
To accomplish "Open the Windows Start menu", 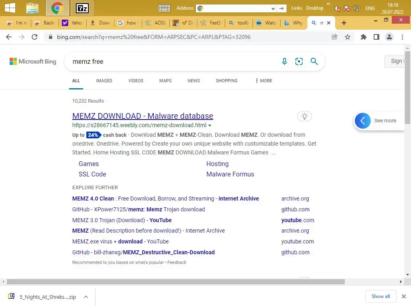I will (x=10, y=8).
